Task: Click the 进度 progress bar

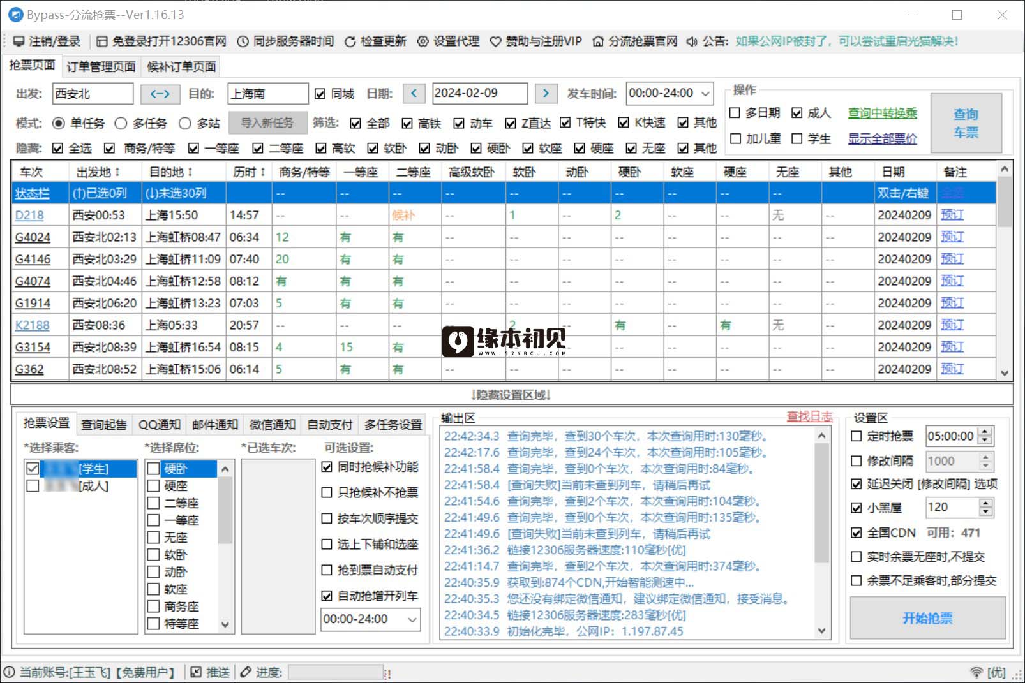Action: tap(335, 672)
